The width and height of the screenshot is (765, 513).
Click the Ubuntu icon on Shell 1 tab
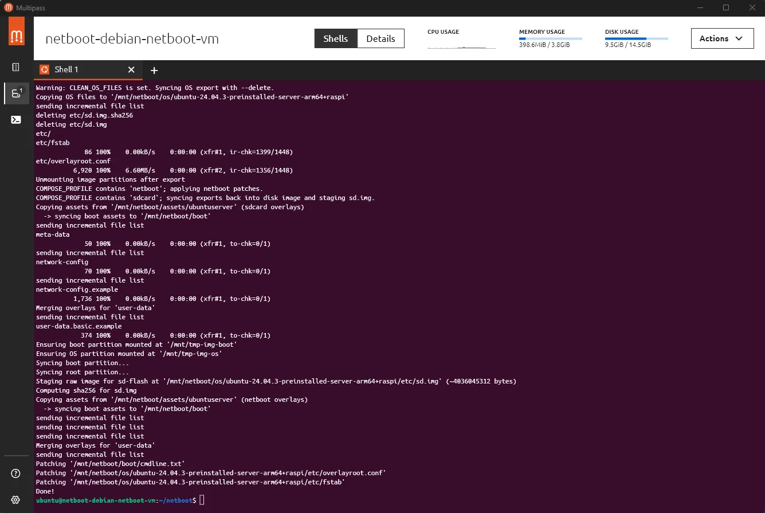(44, 69)
